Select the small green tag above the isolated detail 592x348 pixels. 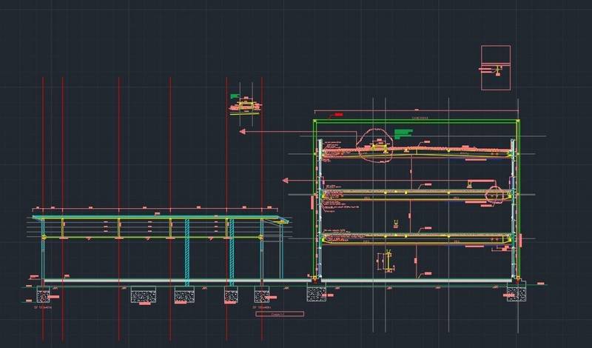235,96
